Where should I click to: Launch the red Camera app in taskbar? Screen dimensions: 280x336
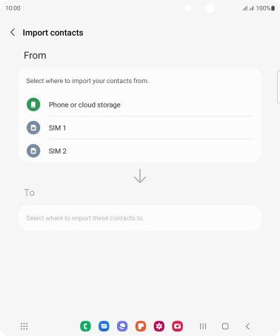[178, 326]
